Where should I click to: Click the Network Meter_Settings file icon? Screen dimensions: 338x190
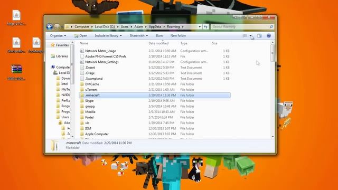[x=82, y=62]
